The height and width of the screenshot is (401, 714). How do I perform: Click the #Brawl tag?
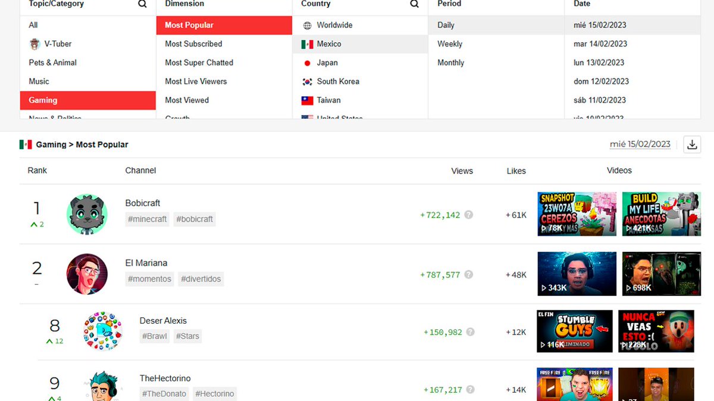(x=154, y=336)
